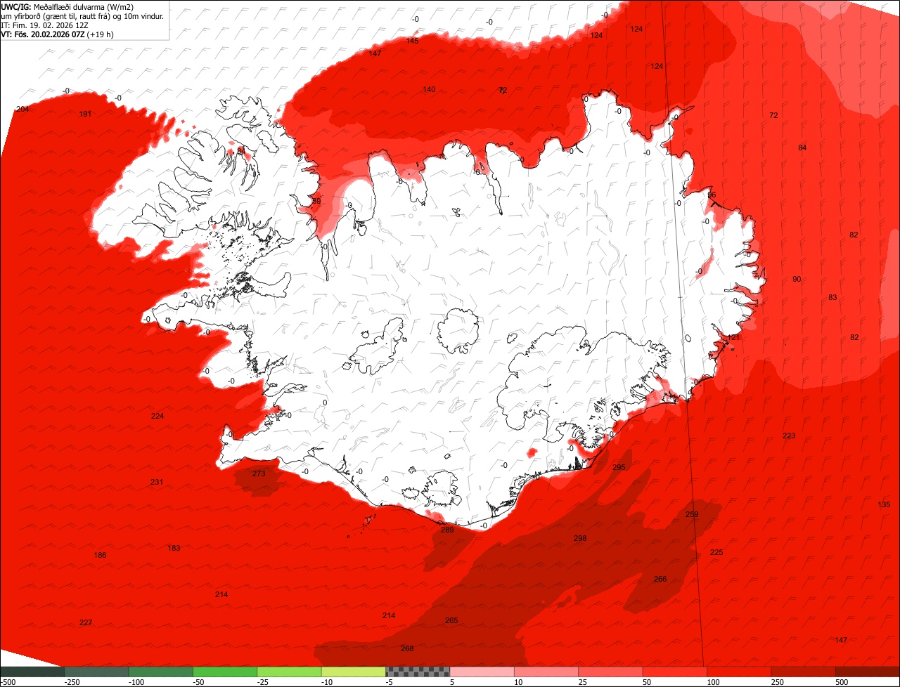Viewport: 900px width, 687px height.
Task: Click the yellow-green swatch between -10 and -5
Action: click(x=353, y=672)
